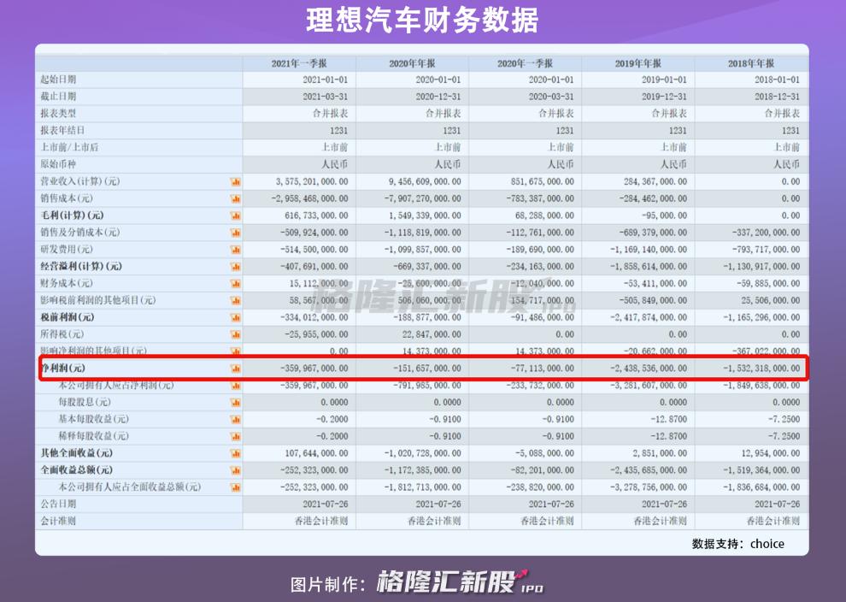This screenshot has width=846, height=602.
Task: Open chart icon for 销售成本 row
Action: pos(235,198)
